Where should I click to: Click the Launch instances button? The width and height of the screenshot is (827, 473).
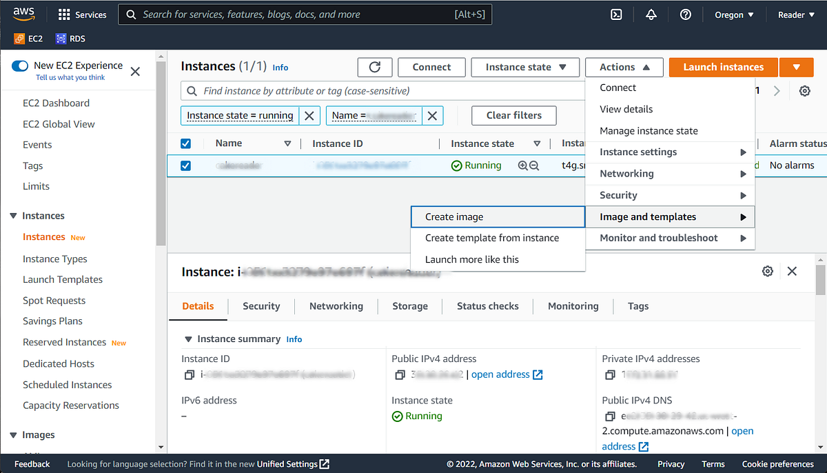point(723,67)
